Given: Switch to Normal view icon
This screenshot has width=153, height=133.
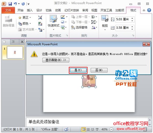Looking at the screenshot, I should click(x=84, y=129).
